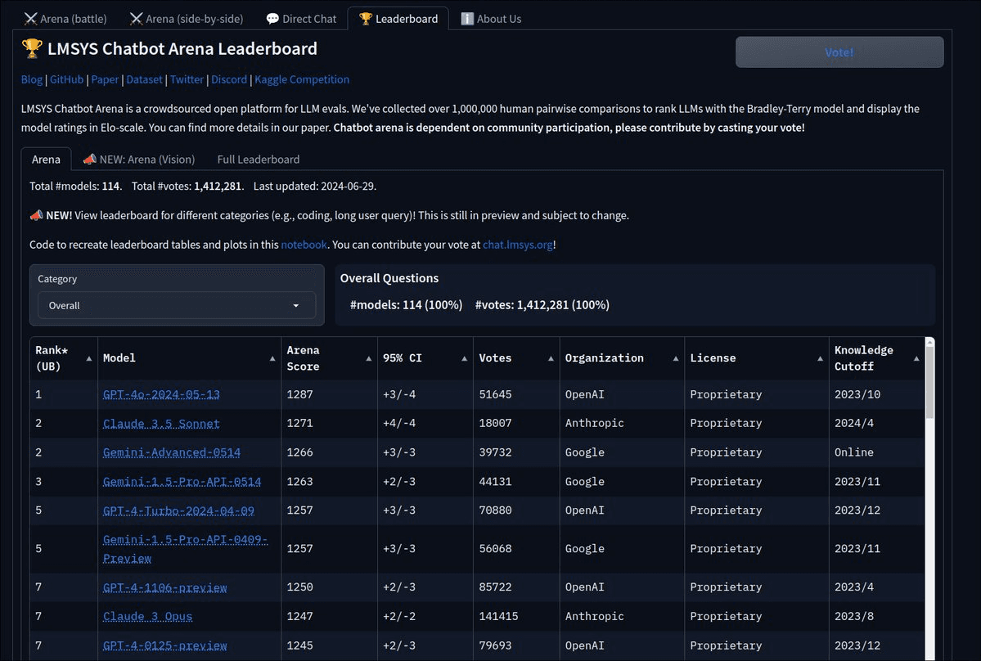Viewport: 981px width, 661px height.
Task: Select the Leaderboard tab
Action: click(398, 19)
